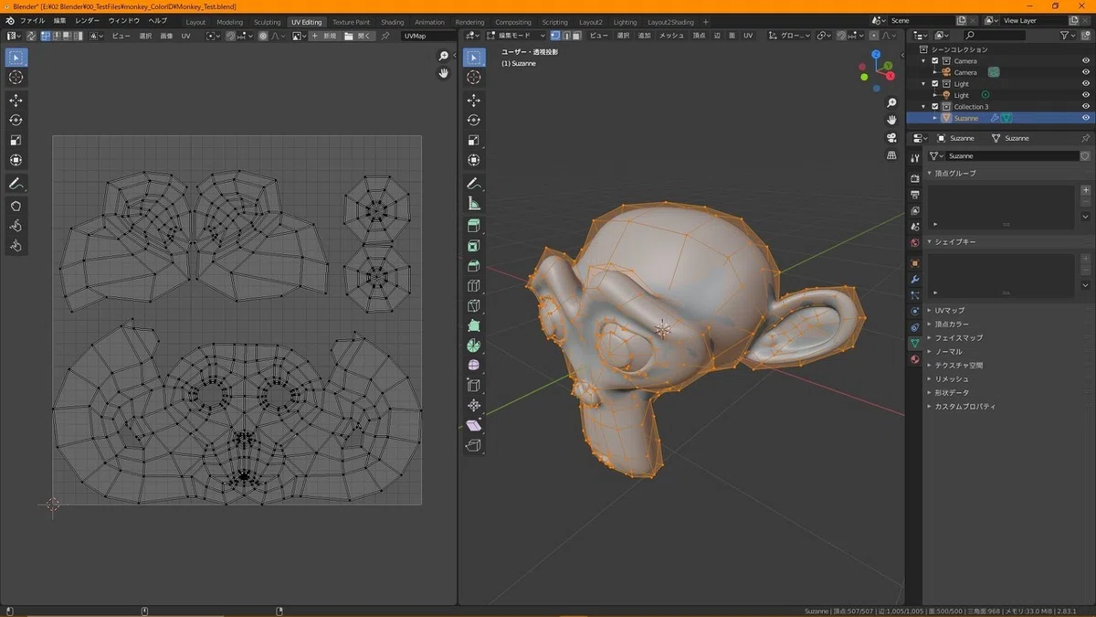Select the Relax sculpt tool in UV editor

click(x=16, y=226)
